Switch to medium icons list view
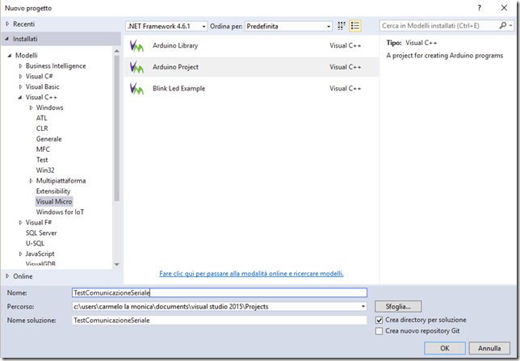This screenshot has width=520, height=361. (x=355, y=26)
